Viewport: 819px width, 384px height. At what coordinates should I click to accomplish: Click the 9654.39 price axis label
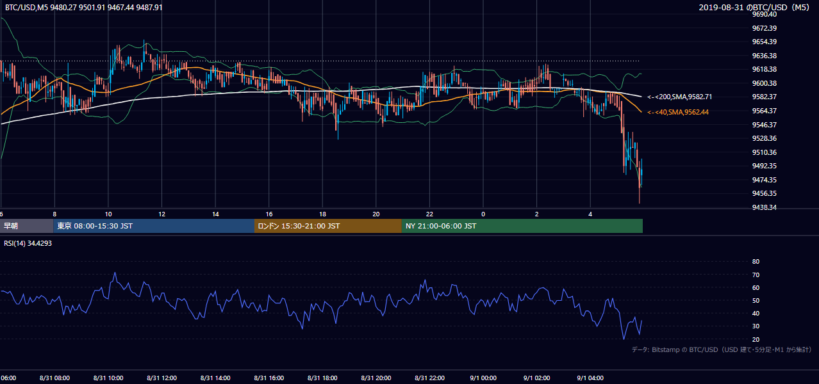(765, 42)
